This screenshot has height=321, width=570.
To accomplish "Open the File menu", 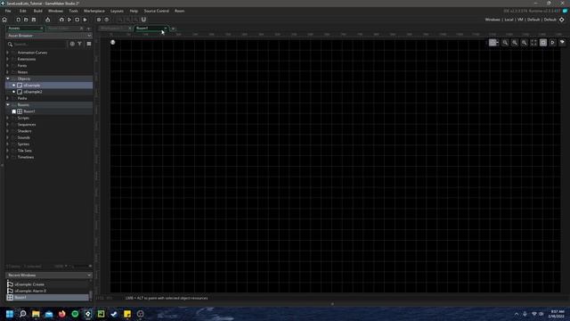I will [x=8, y=11].
